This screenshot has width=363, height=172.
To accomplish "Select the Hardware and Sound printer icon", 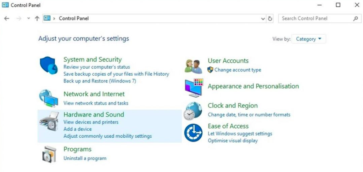I will 49,121.
